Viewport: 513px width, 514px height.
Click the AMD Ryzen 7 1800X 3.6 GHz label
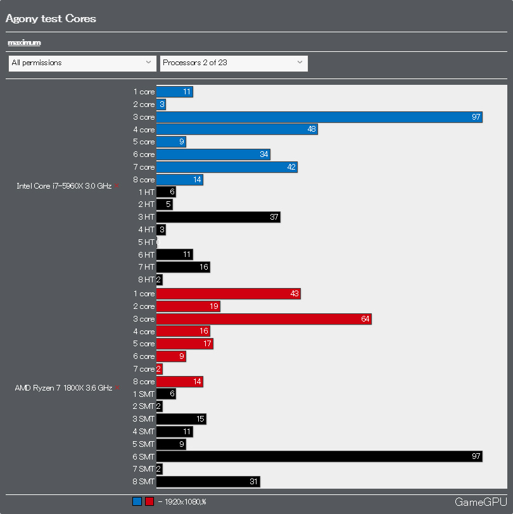click(x=63, y=388)
